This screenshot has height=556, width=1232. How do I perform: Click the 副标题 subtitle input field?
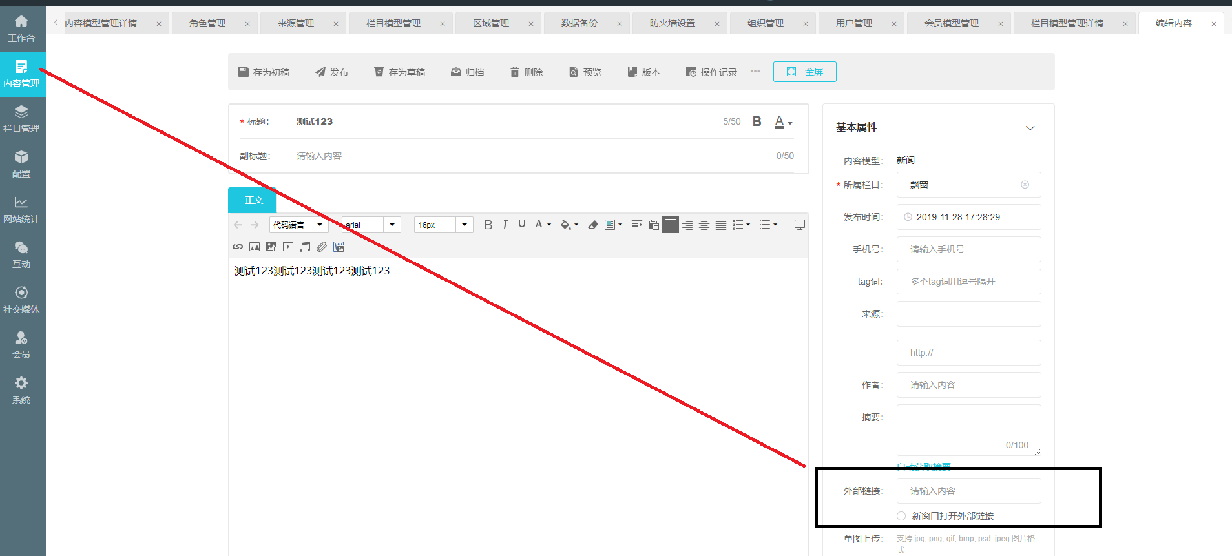point(530,156)
